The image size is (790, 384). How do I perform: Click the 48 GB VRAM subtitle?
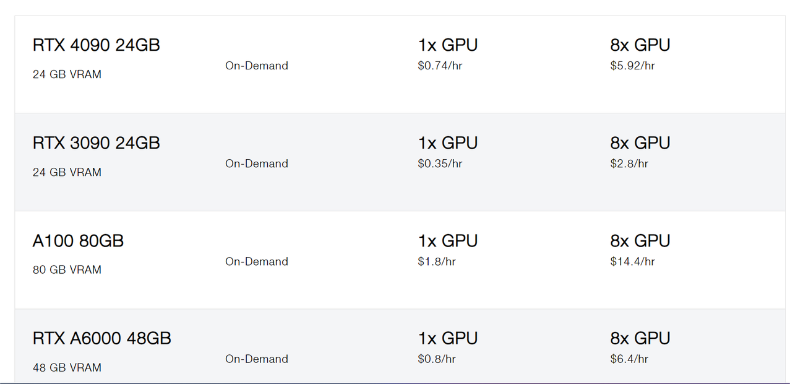click(67, 368)
